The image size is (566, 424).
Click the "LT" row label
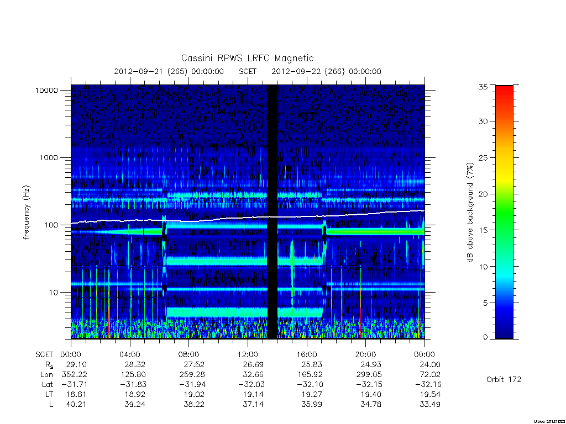pos(49,394)
